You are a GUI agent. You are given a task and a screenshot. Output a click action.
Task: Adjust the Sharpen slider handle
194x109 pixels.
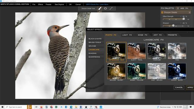[x=173, y=25]
